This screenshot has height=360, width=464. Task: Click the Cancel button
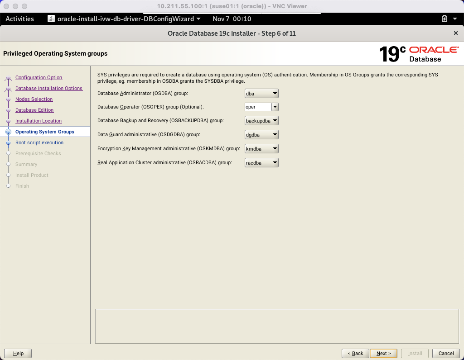pyautogui.click(x=446, y=353)
